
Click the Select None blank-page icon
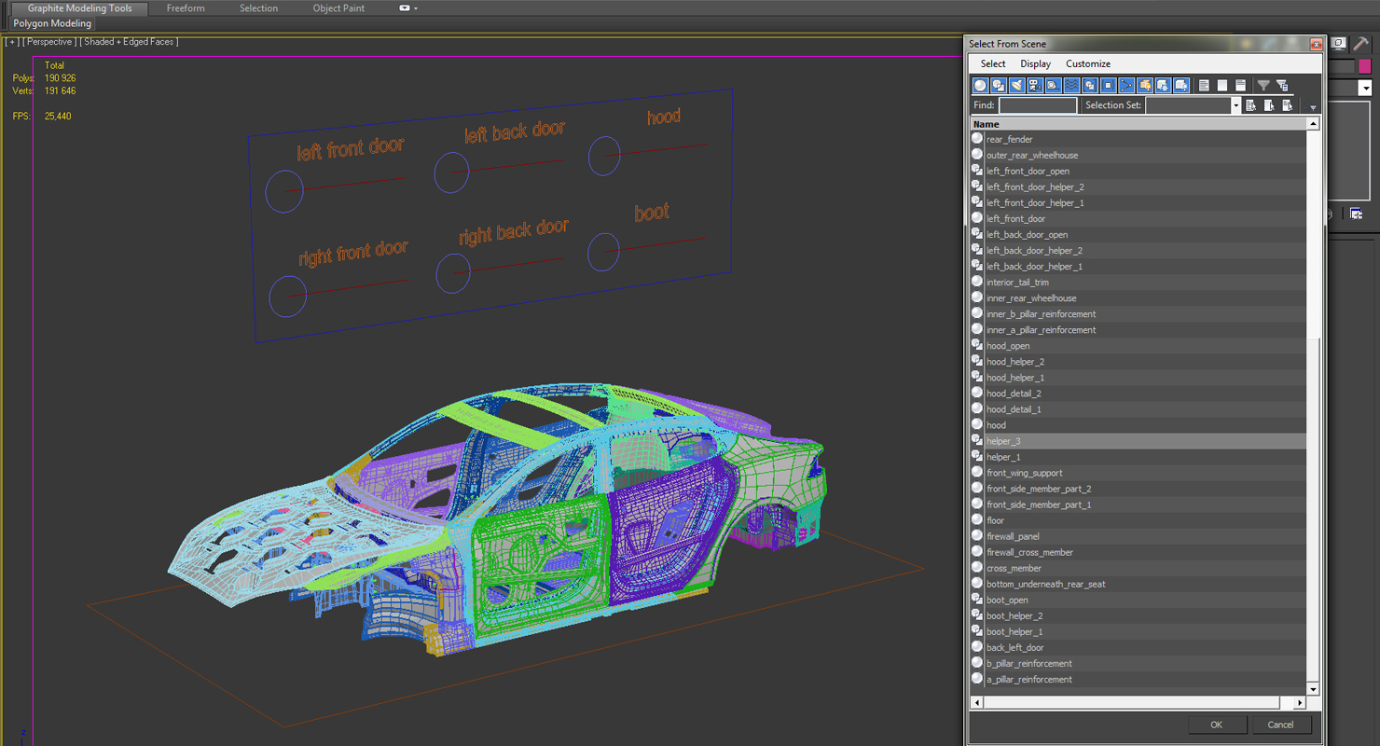[x=1222, y=85]
